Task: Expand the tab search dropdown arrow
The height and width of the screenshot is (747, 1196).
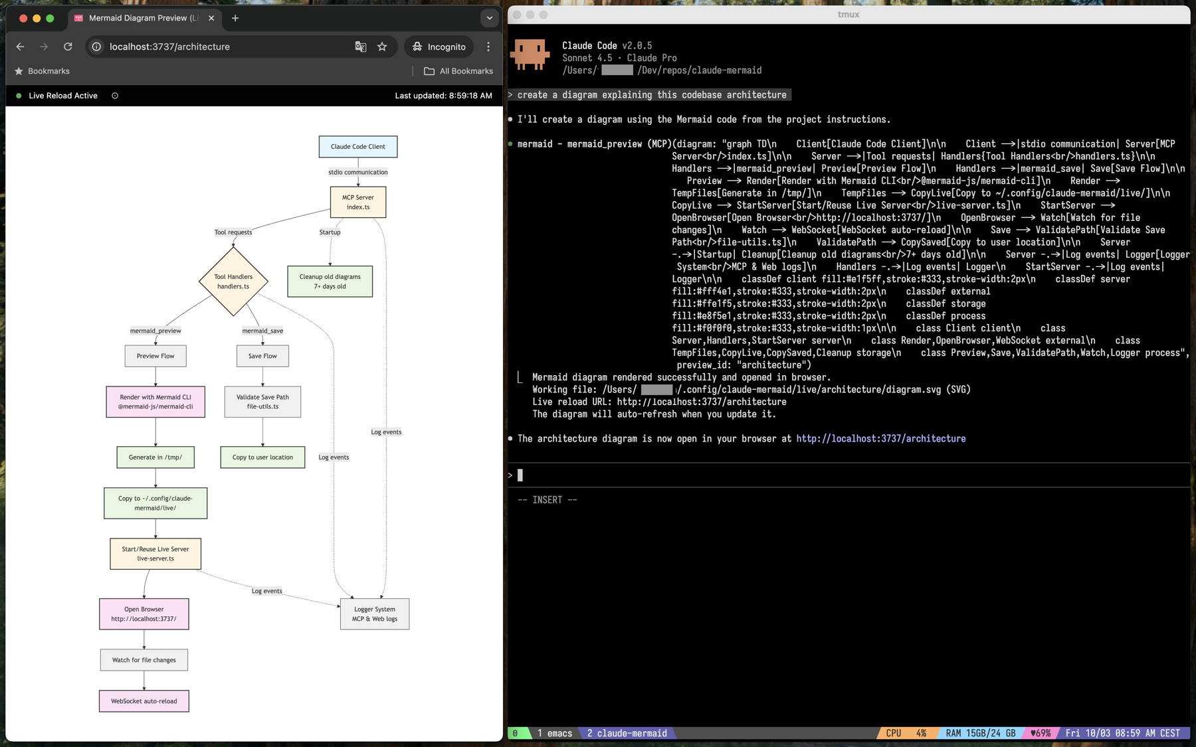Action: pos(490,18)
